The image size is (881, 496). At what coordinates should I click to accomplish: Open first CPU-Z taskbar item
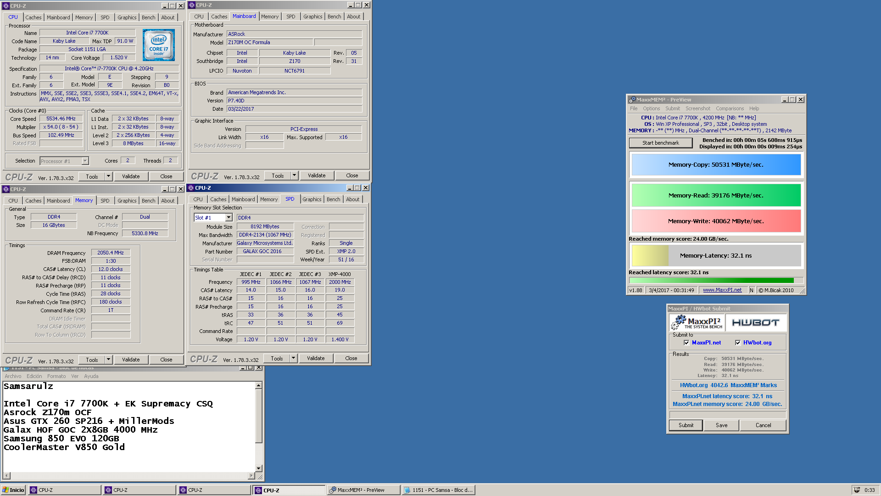point(64,490)
